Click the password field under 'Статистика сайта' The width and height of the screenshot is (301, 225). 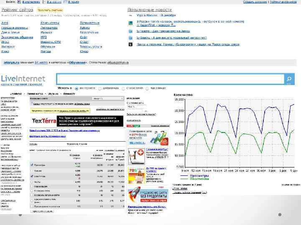135,111
